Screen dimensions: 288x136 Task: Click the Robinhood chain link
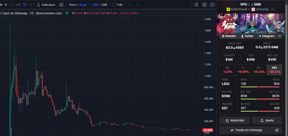[237, 9]
